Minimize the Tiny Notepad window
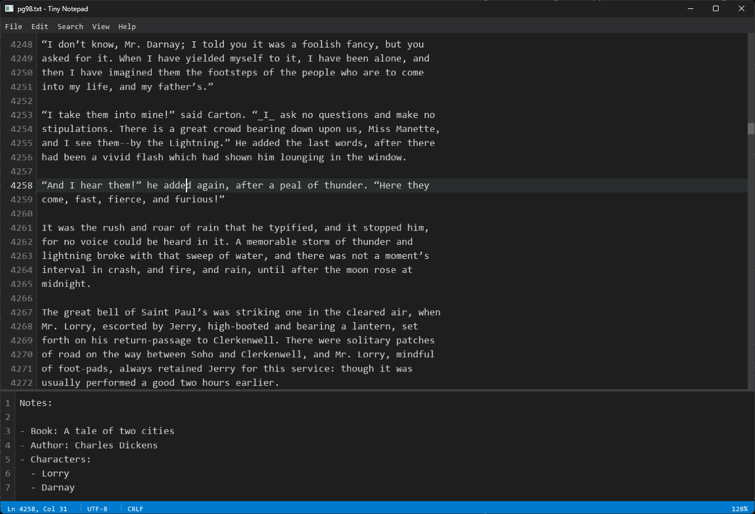 [x=691, y=8]
